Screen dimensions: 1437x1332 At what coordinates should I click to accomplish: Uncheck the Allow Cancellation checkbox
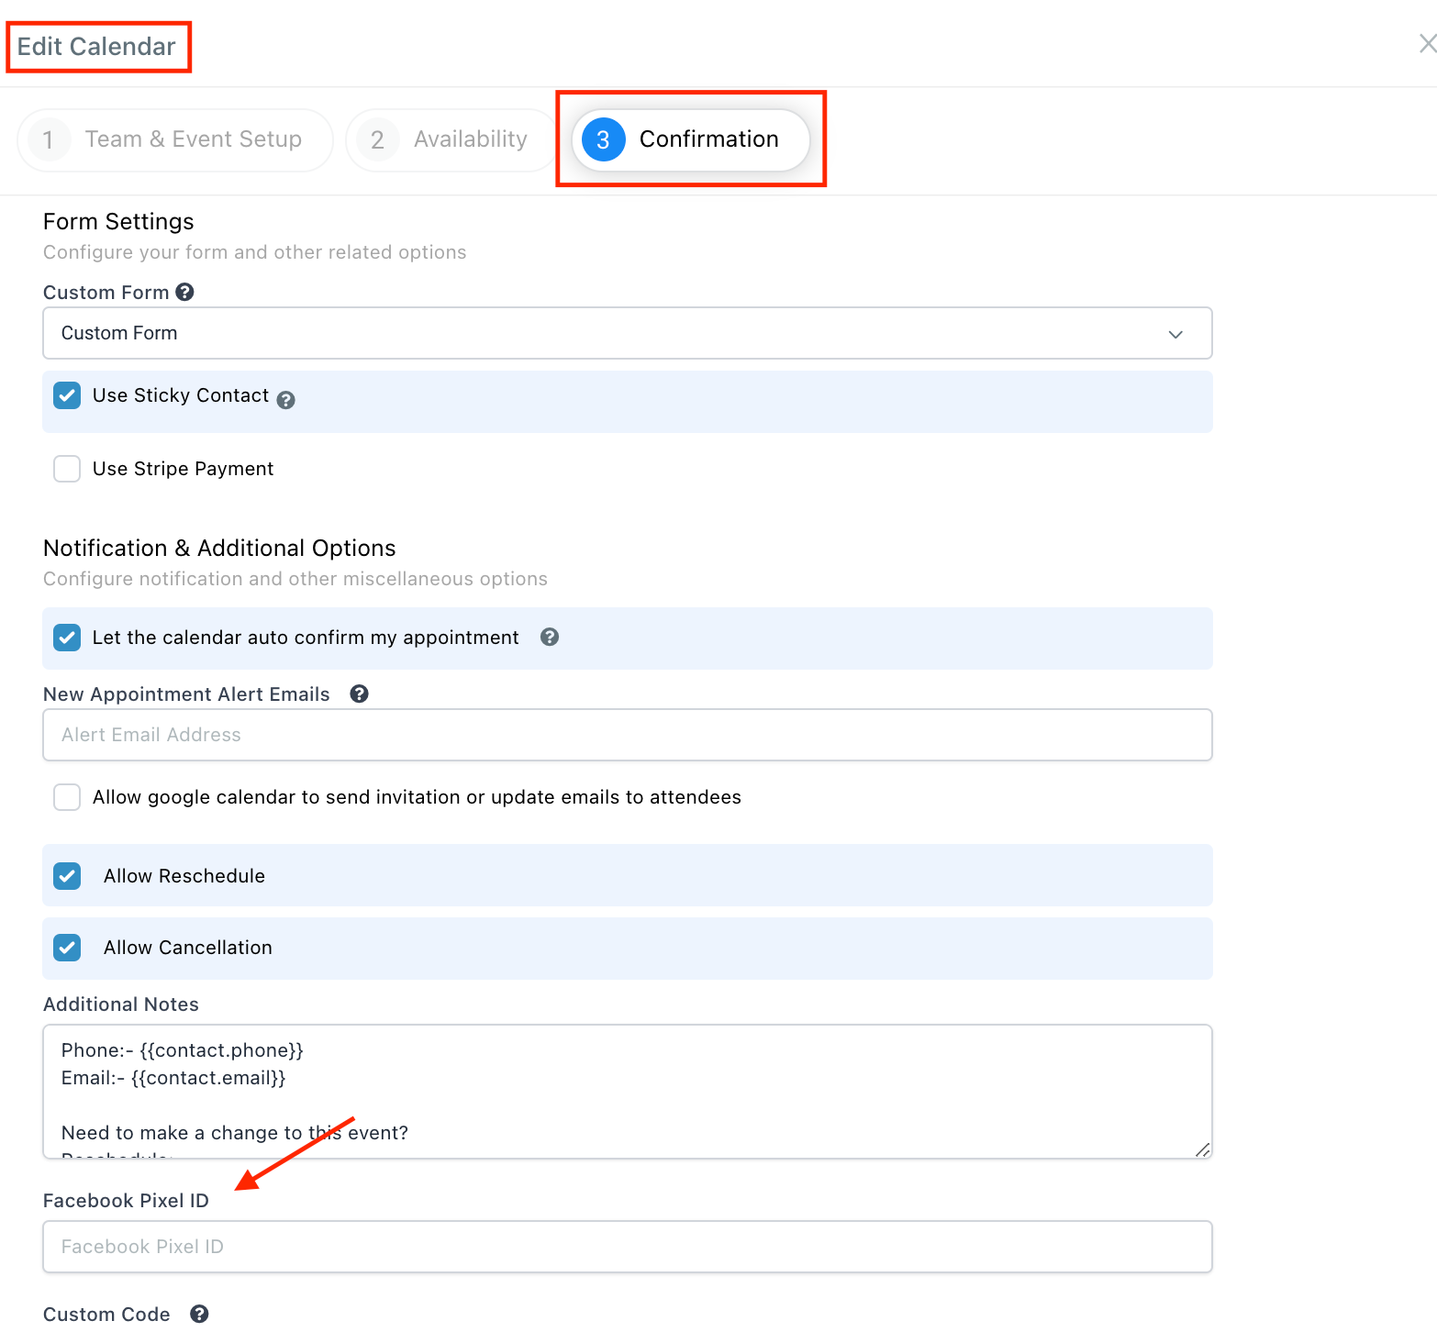[67, 948]
